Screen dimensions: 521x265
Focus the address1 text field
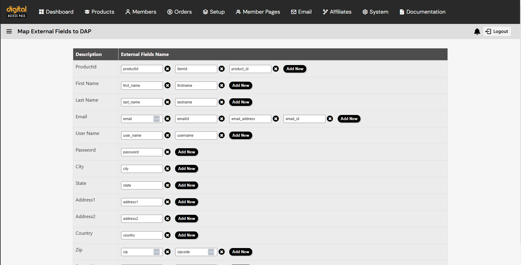click(142, 202)
